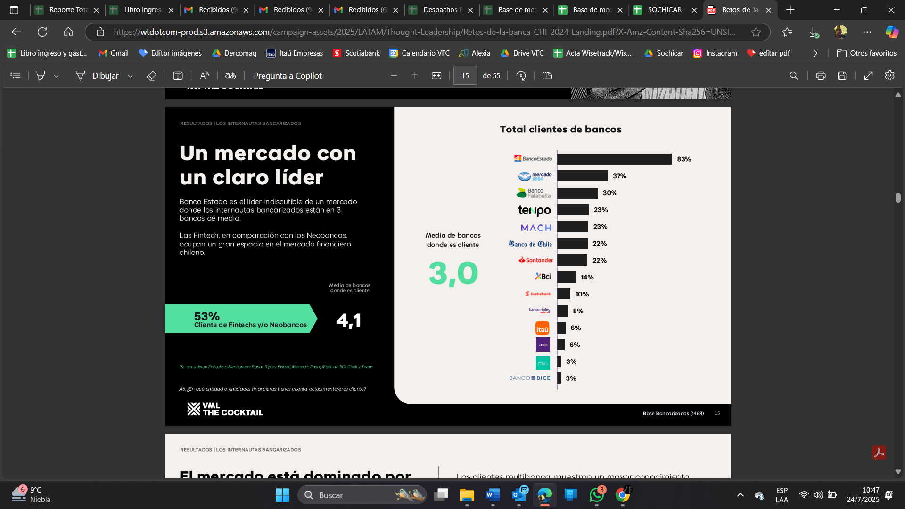Search within the PDF document
Viewport: 905px width, 509px height.
click(x=794, y=75)
